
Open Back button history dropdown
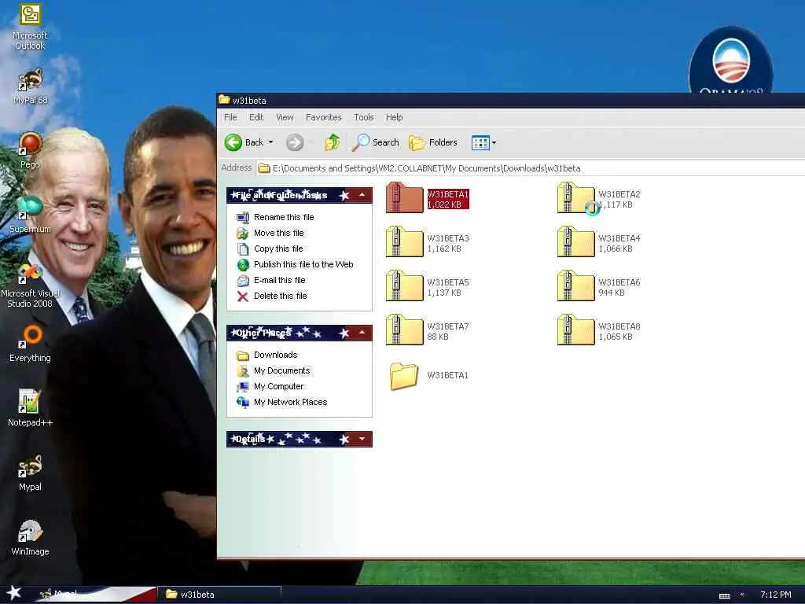[x=271, y=142]
